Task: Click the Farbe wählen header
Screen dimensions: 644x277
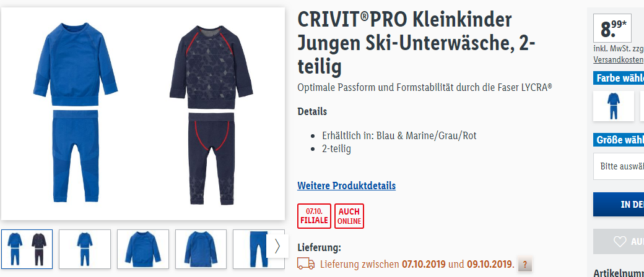Action: (x=619, y=78)
